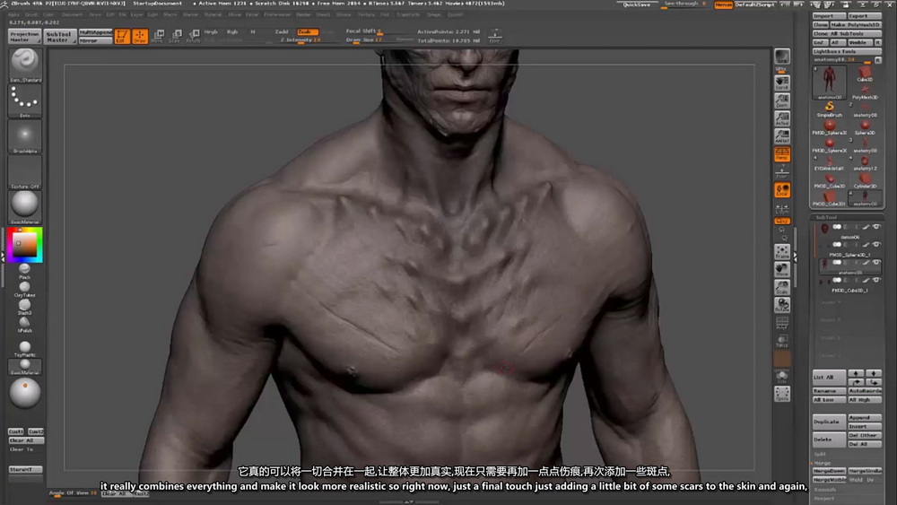Open Lightbox Tools

[x=848, y=51]
